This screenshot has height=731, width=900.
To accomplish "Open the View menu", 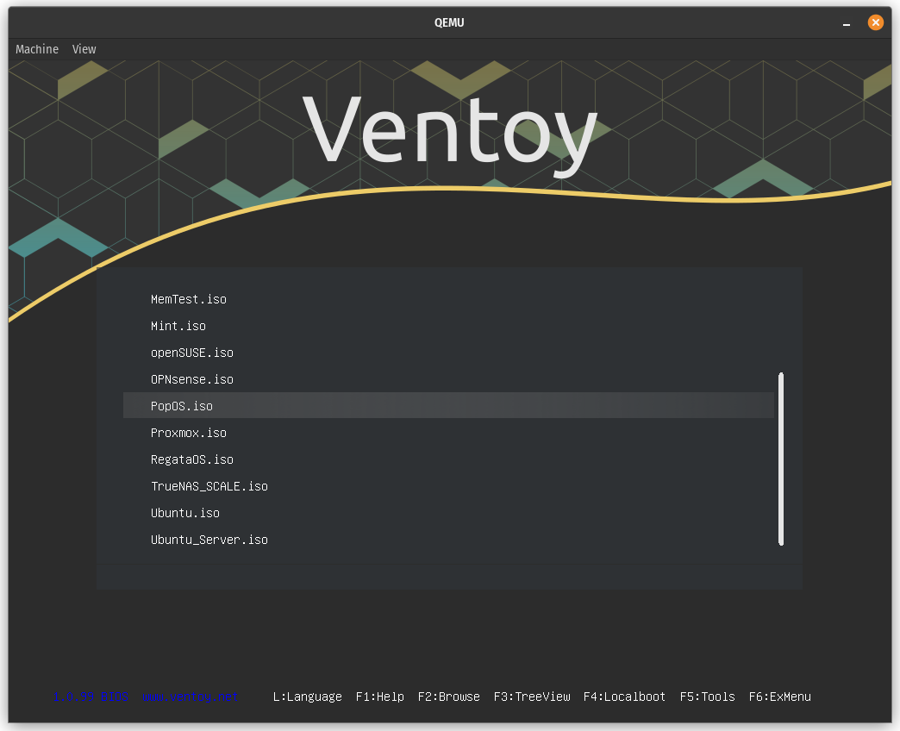I will point(84,49).
